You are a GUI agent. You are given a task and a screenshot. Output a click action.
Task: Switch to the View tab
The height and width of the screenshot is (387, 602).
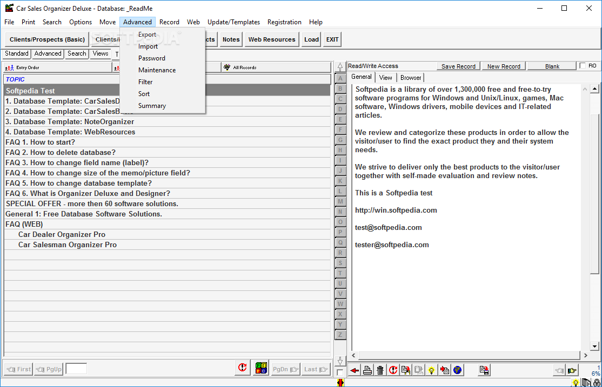coord(385,78)
